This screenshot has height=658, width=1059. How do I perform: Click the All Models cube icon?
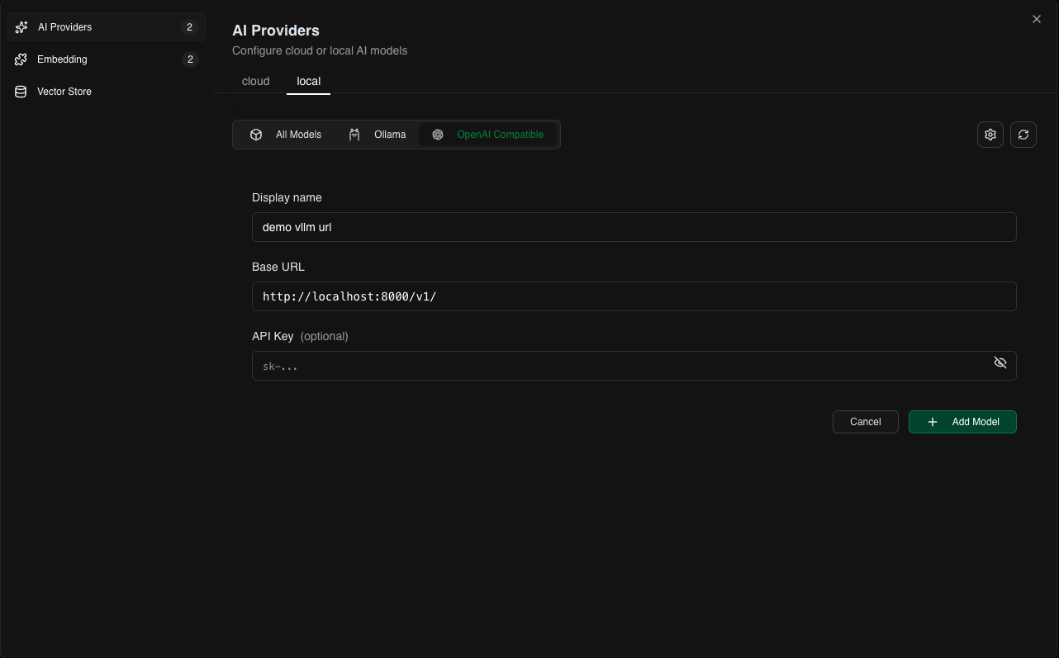pos(256,134)
